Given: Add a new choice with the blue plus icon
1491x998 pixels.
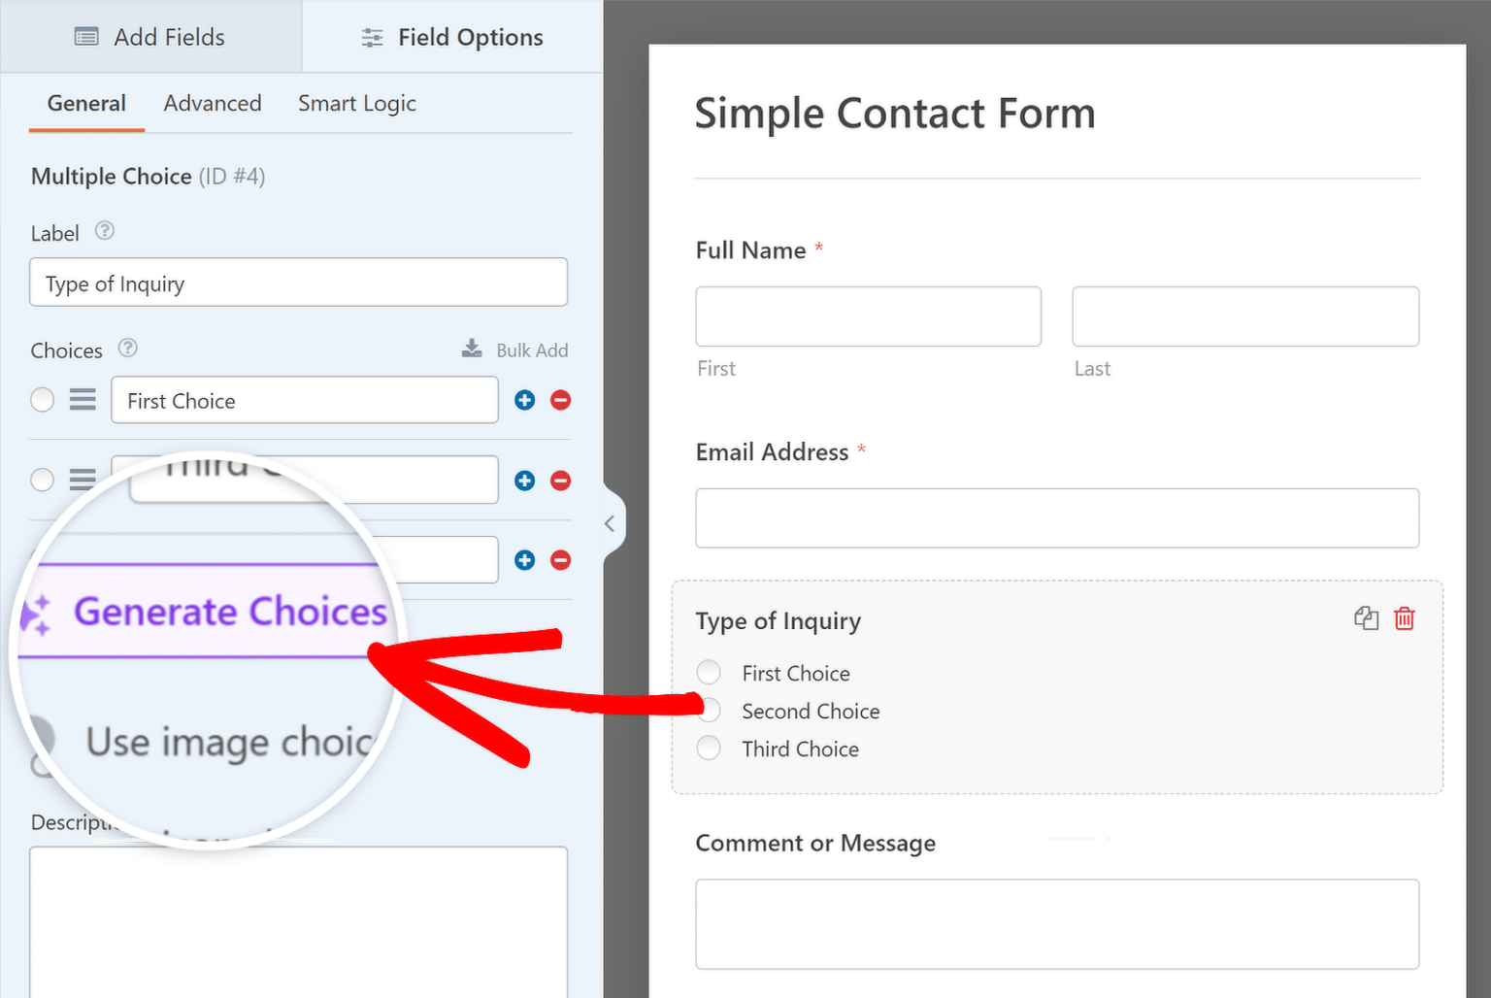Looking at the screenshot, I should coord(524,400).
